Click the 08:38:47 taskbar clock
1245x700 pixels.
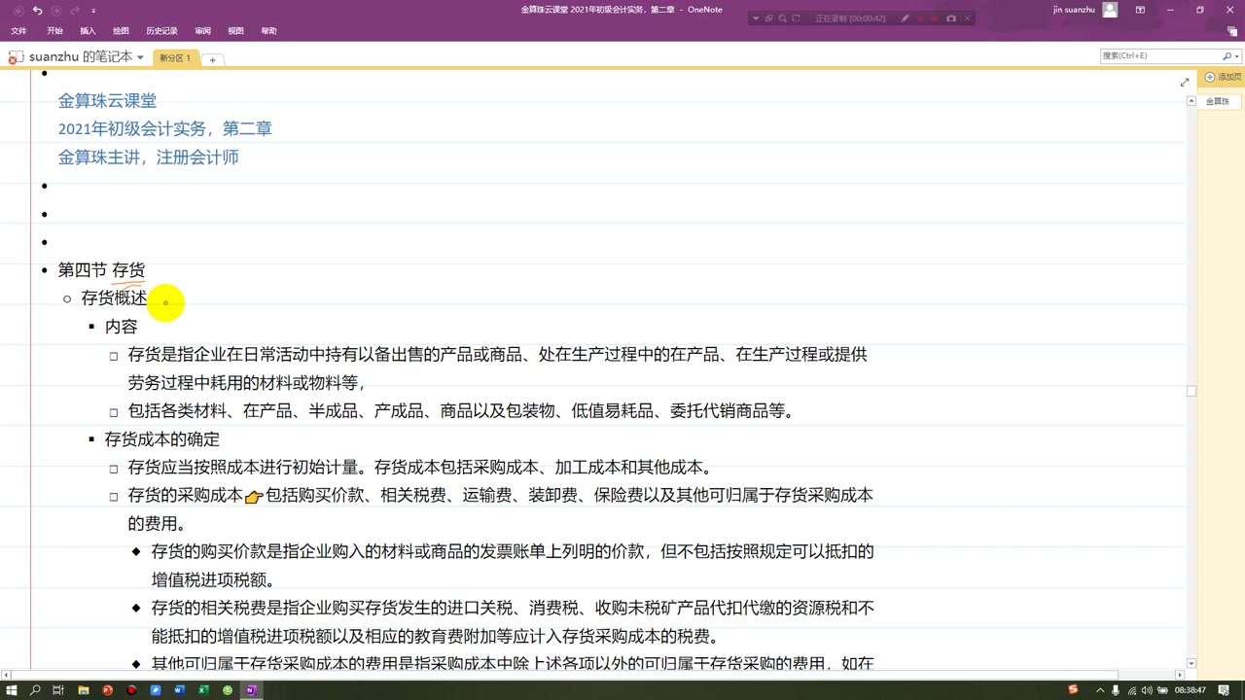coord(1190,690)
